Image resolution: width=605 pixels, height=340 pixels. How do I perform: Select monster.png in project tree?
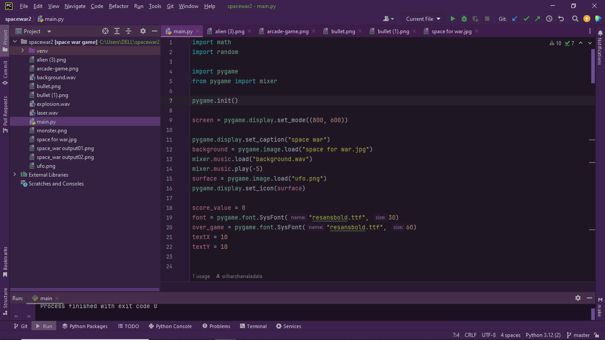coord(52,131)
